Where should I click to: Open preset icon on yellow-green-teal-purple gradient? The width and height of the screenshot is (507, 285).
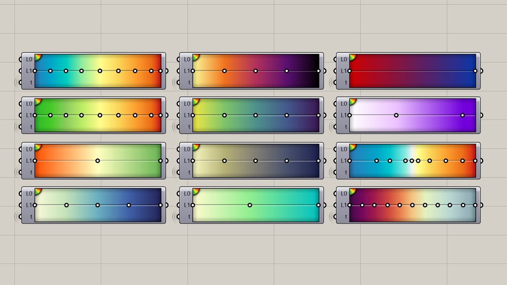(195, 101)
